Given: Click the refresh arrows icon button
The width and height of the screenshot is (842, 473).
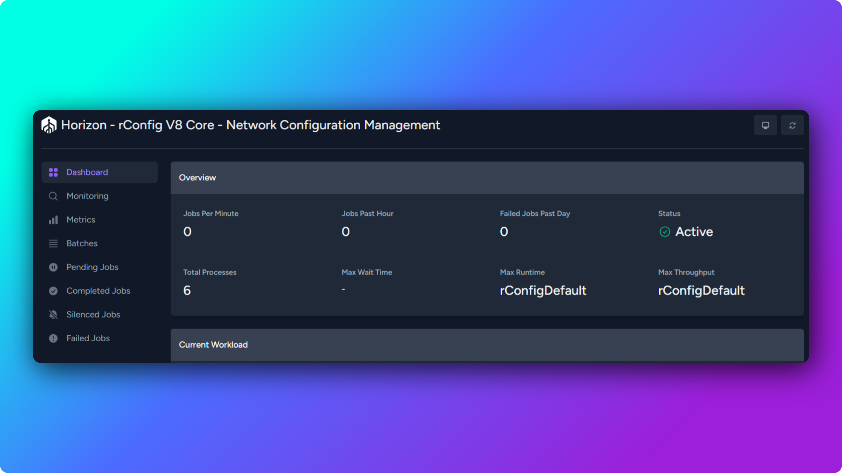Looking at the screenshot, I should click(792, 125).
